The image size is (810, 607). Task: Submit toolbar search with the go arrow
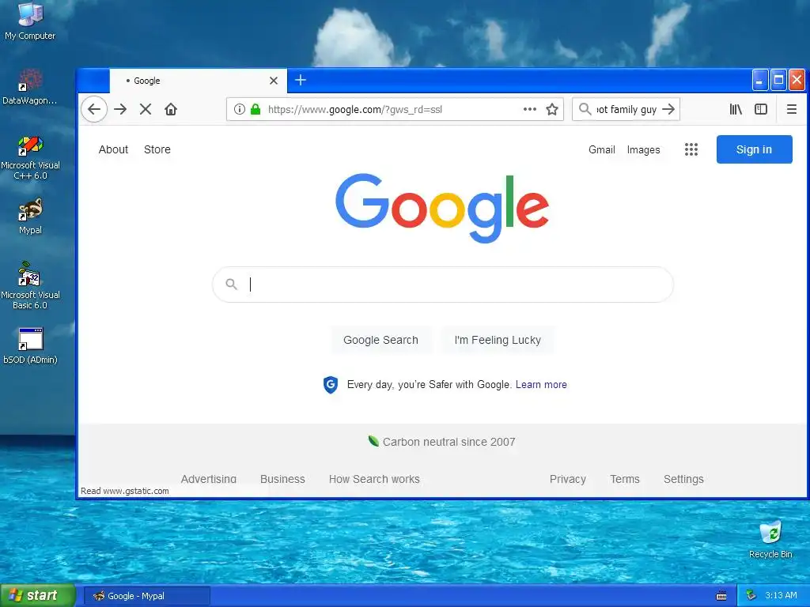pyautogui.click(x=668, y=109)
